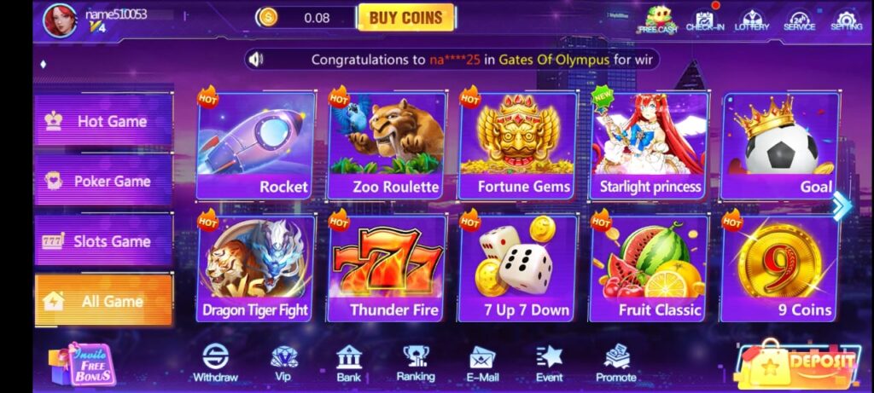Click the Buy Coins button
The width and height of the screenshot is (874, 393).
click(x=405, y=18)
